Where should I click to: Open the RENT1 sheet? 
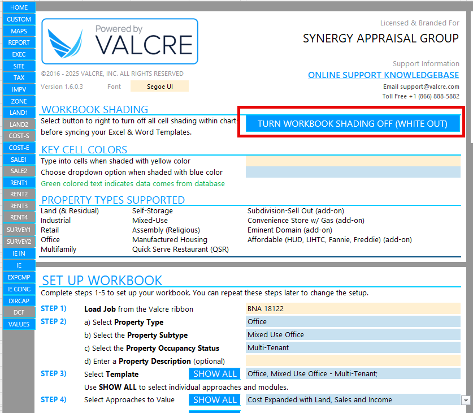19,183
